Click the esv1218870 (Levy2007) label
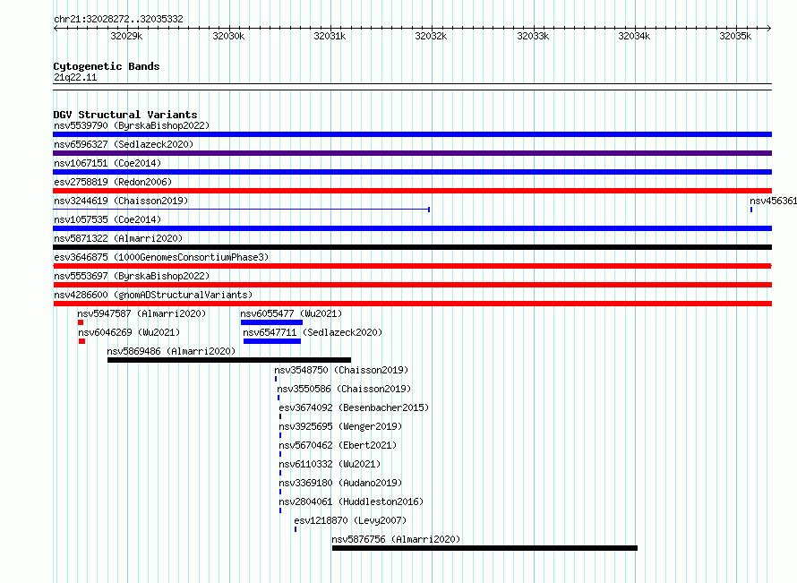This screenshot has width=797, height=583. 350,520
